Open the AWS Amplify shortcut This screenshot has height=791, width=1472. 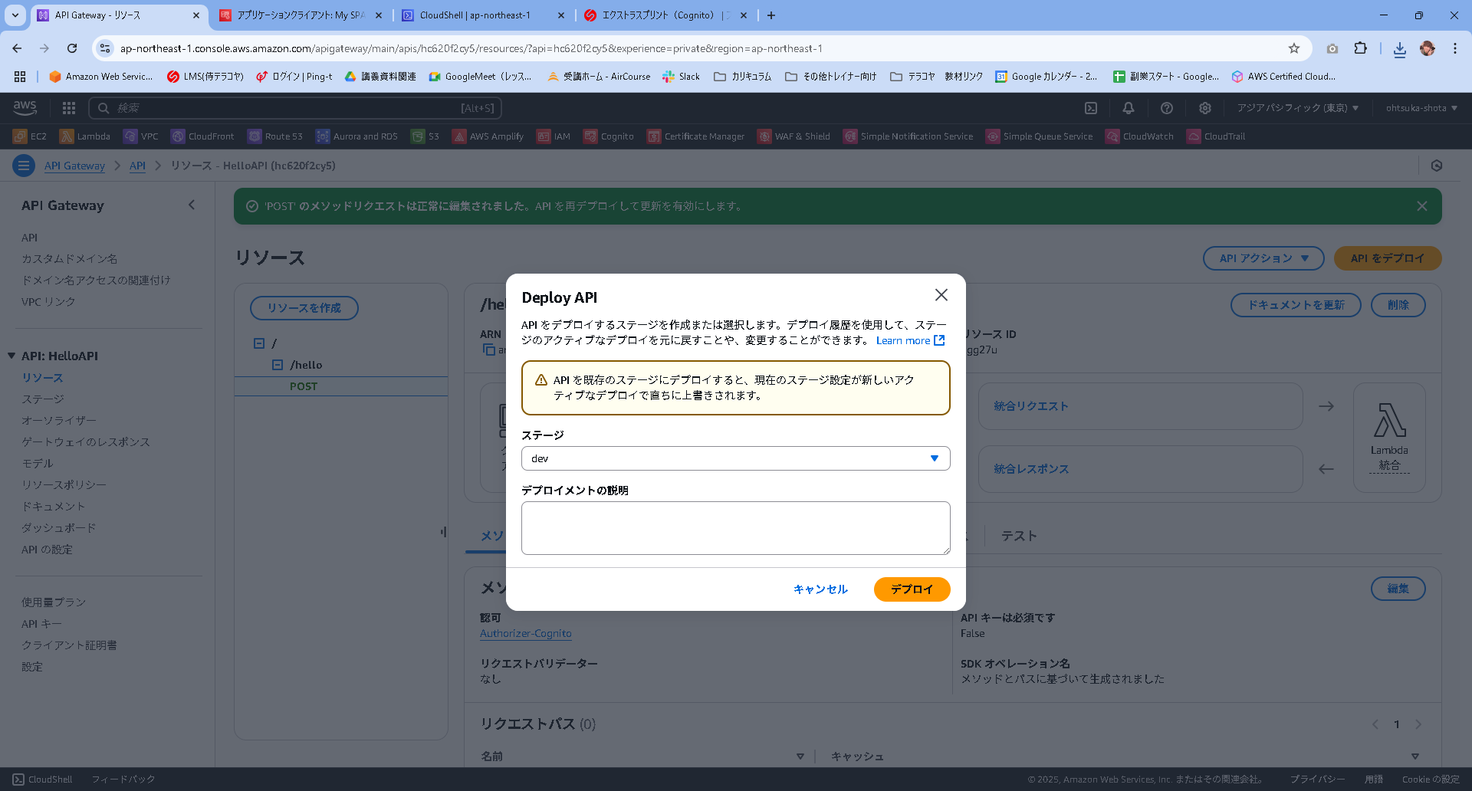pos(488,136)
